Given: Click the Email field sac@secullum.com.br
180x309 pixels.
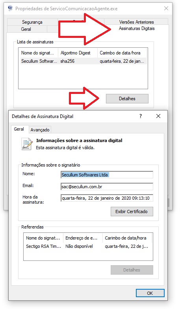Looking at the screenshot, I should (x=107, y=187).
